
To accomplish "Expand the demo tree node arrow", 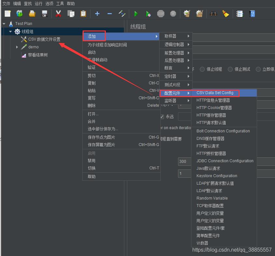I will point(17,47).
